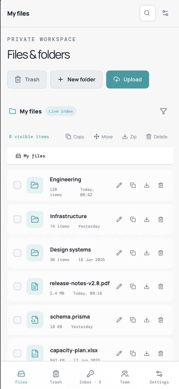Copy the Design systems folder

133,253
